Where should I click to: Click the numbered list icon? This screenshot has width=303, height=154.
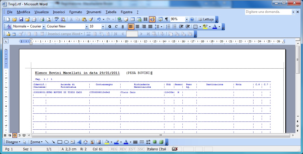coord(168,27)
